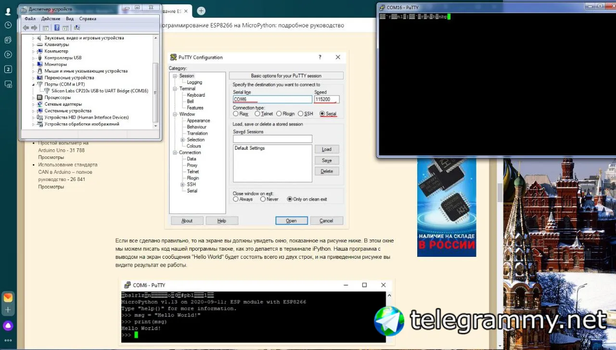Click the action pane icon right of the Help icon

point(65,28)
